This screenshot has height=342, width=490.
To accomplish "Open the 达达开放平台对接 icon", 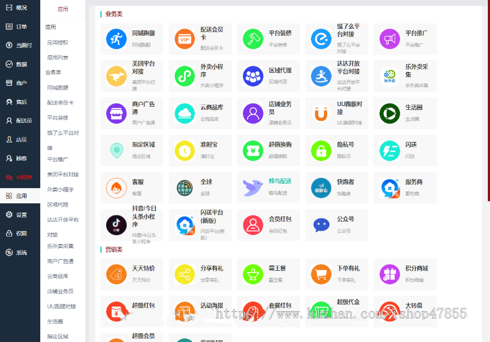I will coord(321,76).
